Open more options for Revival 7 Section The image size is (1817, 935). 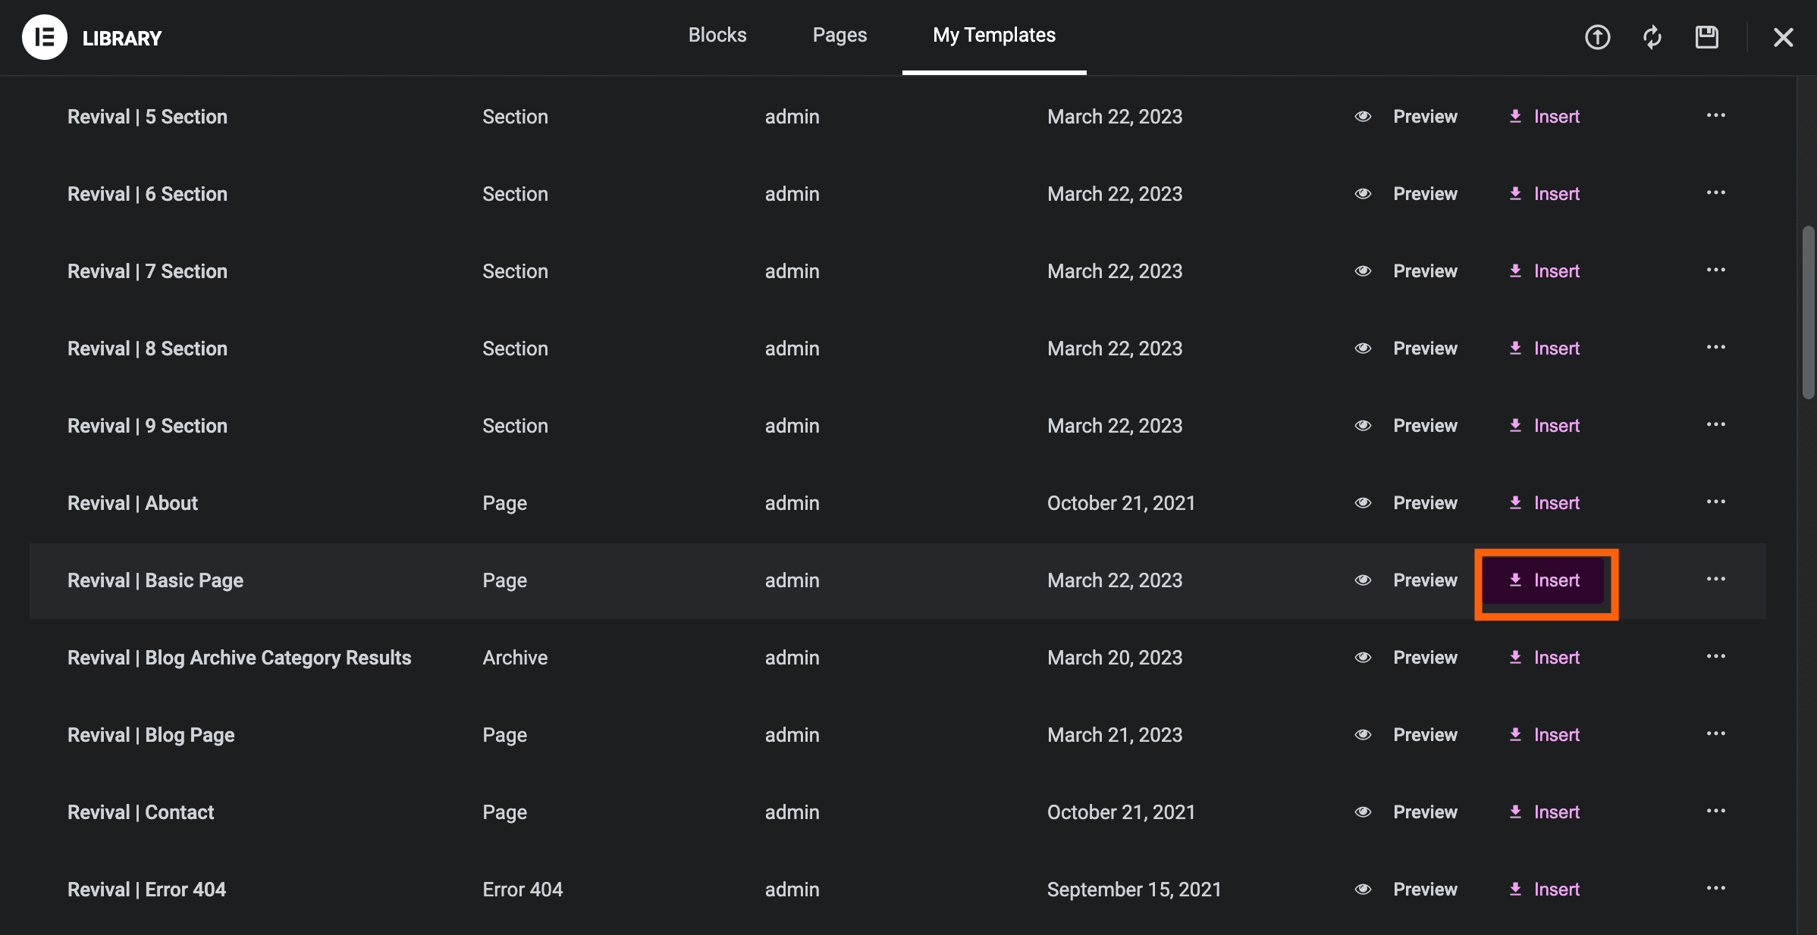1715,270
